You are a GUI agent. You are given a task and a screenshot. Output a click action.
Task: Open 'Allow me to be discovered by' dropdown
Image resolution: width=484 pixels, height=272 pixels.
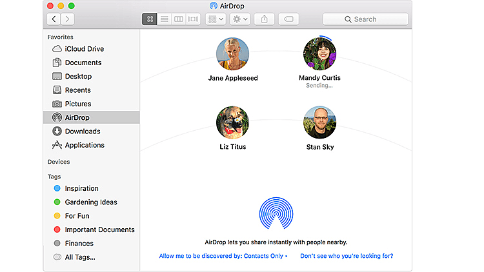[223, 256]
